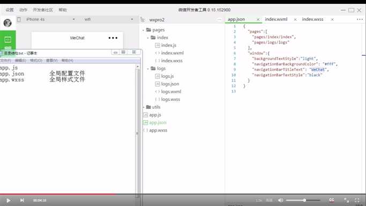The height and width of the screenshot is (206, 366).
Task: Close the app.json editor tab
Action: pos(258,20)
